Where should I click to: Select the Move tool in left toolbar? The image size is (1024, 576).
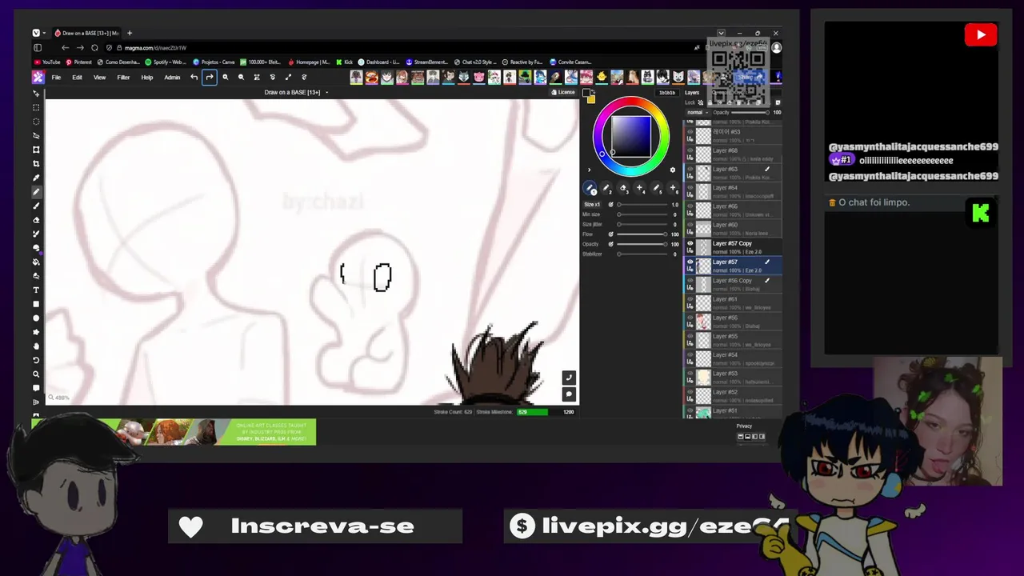[36, 94]
